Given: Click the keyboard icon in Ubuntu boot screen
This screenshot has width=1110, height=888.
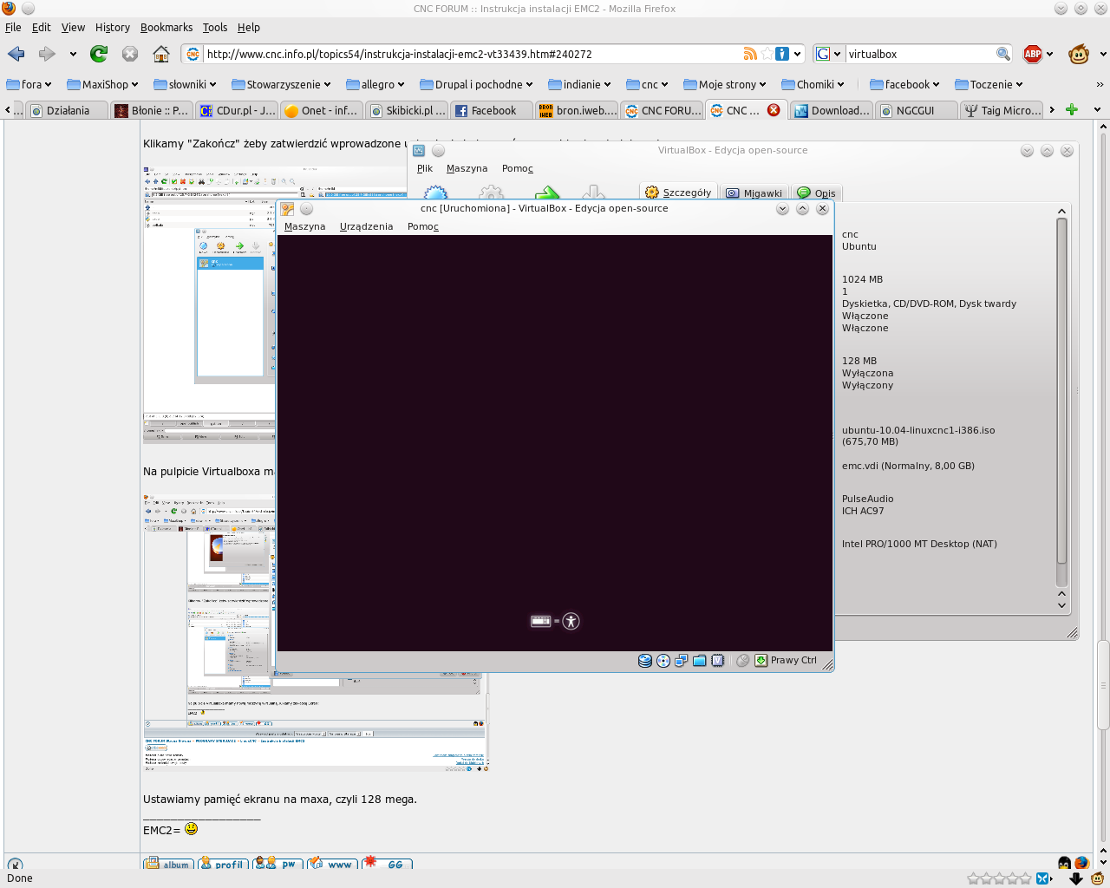Looking at the screenshot, I should (x=541, y=621).
